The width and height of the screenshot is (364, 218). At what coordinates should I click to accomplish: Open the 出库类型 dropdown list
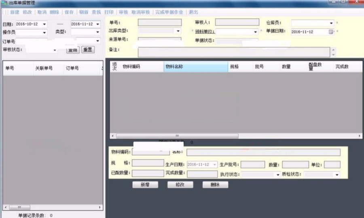[178, 31]
